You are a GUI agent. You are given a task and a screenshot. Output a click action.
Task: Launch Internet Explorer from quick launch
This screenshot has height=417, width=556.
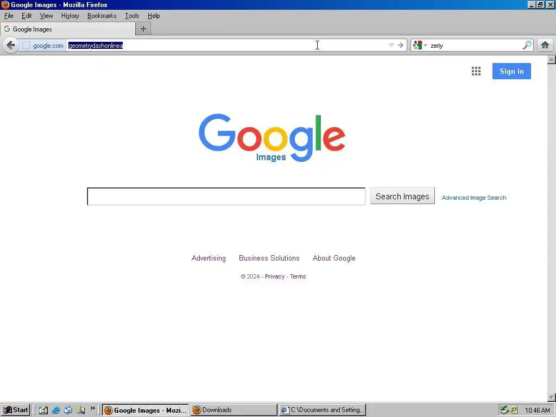pyautogui.click(x=56, y=410)
